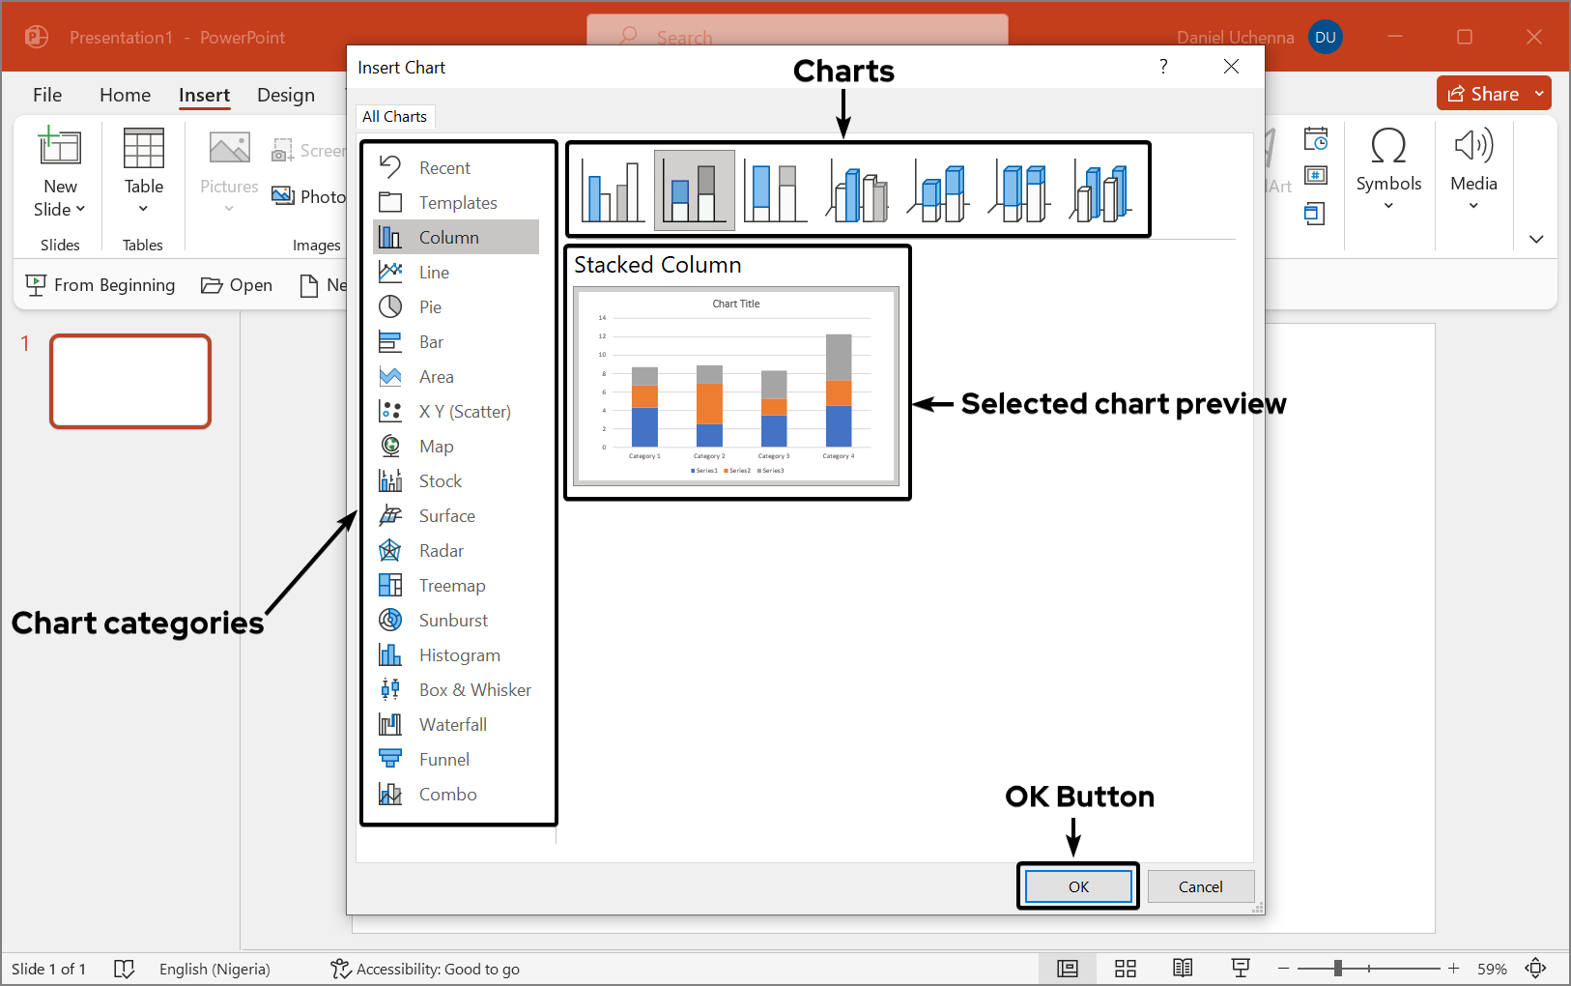Select the Waterfall chart category
The width and height of the screenshot is (1571, 986).
tap(451, 724)
